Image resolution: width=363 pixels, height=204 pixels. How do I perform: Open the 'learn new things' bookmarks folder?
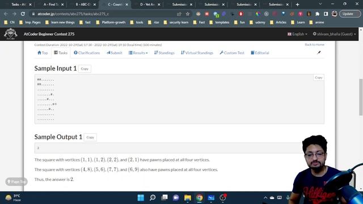pos(60,23)
